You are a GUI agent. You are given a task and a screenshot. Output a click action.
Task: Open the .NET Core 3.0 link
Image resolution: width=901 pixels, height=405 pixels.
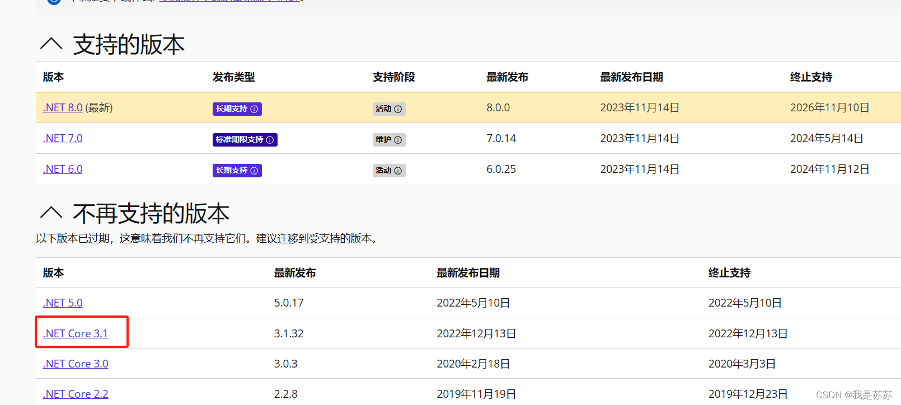[x=76, y=364]
